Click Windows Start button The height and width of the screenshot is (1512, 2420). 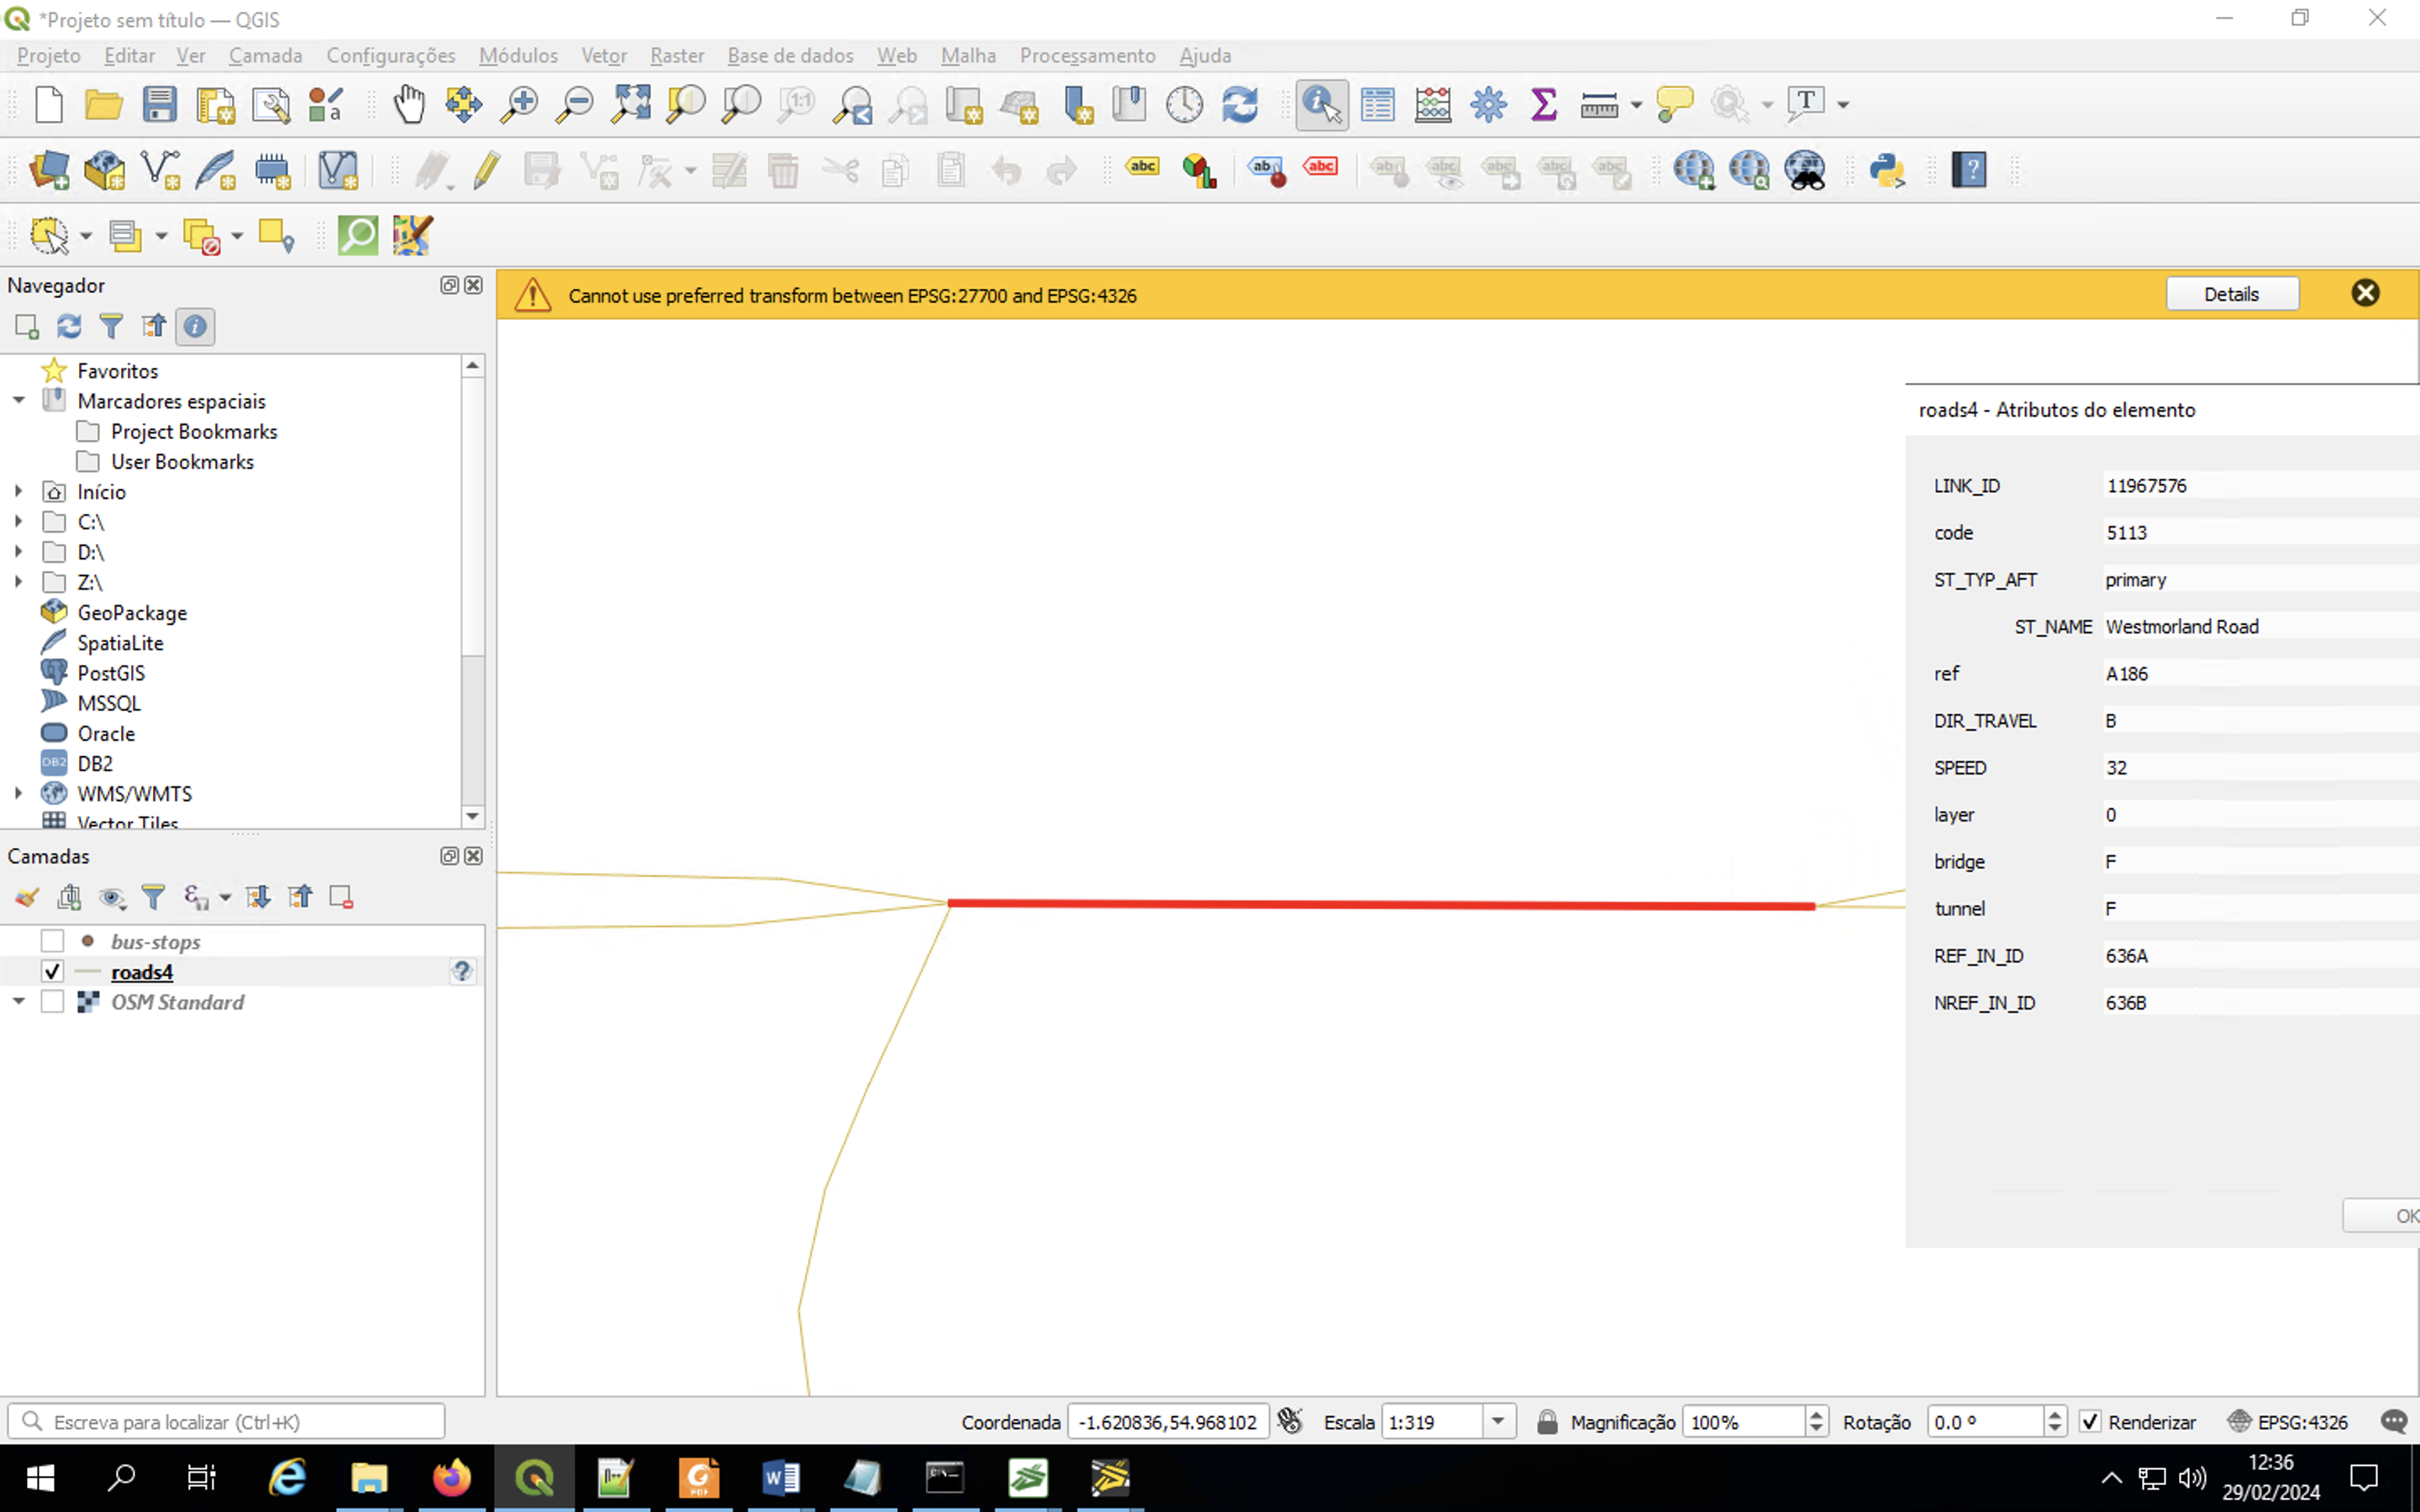point(40,1477)
